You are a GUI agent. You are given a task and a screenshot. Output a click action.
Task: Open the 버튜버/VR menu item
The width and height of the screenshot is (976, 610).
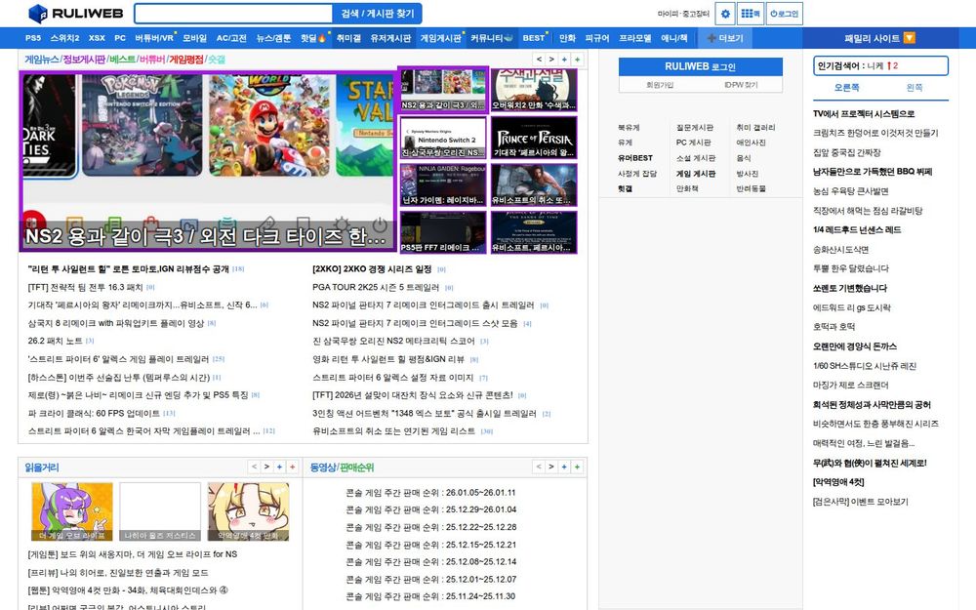coord(154,38)
